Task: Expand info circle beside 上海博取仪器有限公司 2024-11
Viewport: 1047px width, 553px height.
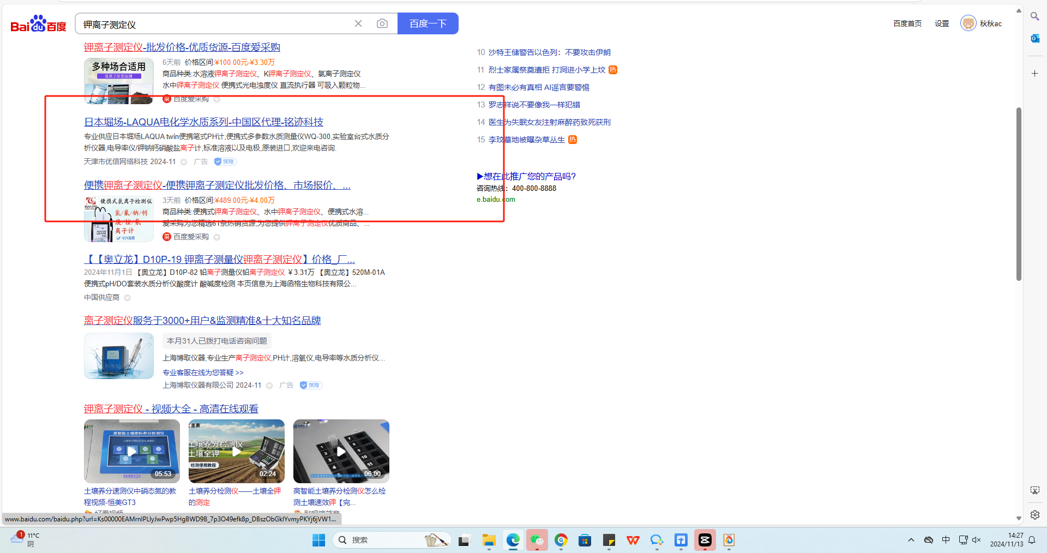Action: 269,386
